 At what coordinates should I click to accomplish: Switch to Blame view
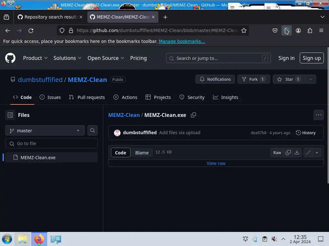(x=142, y=153)
